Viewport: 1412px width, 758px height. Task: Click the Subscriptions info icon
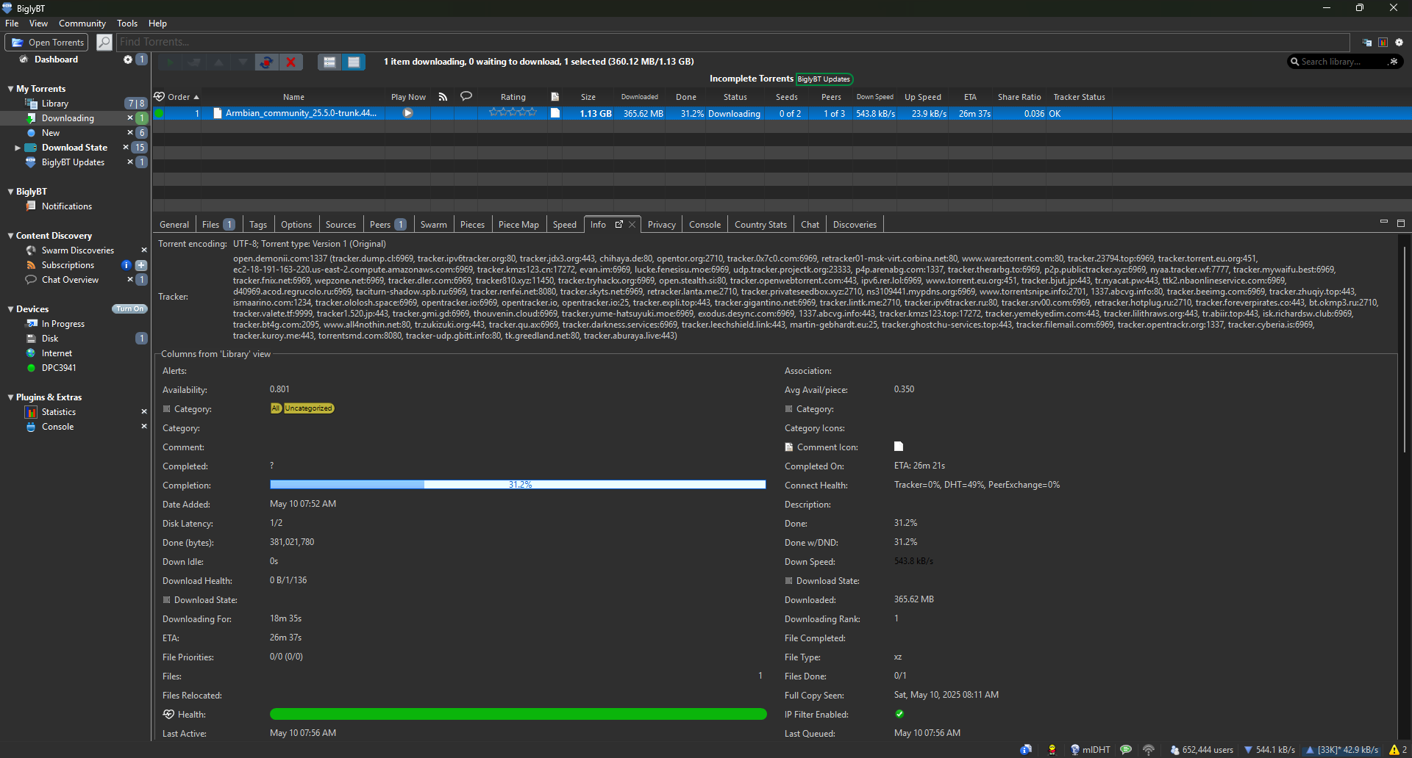tap(126, 265)
